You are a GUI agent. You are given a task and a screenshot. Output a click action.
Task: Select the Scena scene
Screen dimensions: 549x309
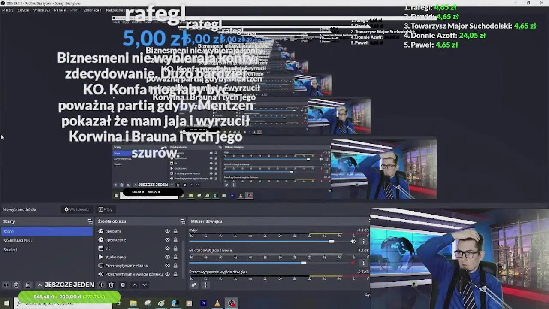[47, 231]
